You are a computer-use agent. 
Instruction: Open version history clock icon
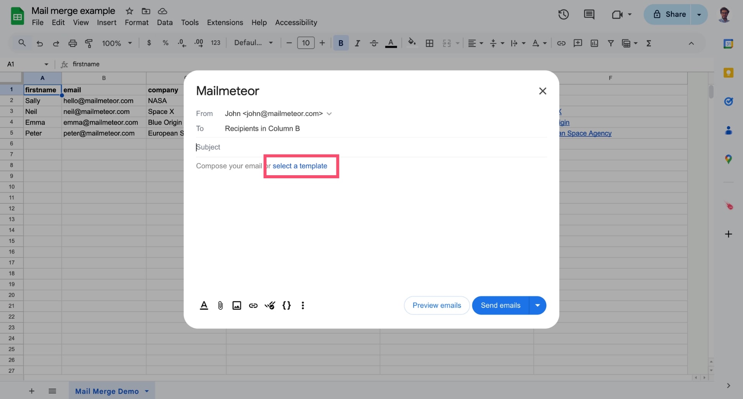(x=563, y=15)
